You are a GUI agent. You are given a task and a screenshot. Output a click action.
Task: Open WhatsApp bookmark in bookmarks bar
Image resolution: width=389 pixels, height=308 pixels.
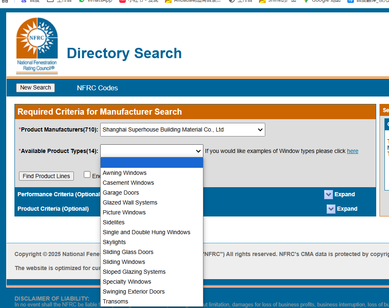click(95, 1)
